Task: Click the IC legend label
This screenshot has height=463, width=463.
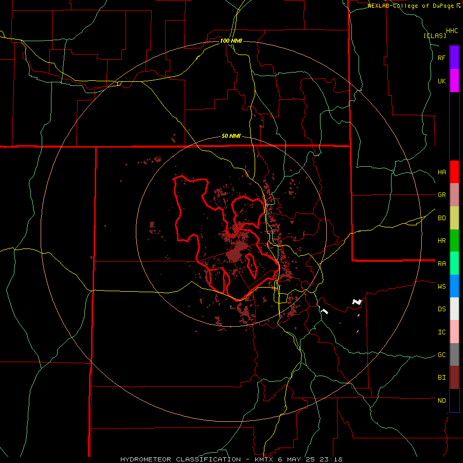Action: click(441, 332)
